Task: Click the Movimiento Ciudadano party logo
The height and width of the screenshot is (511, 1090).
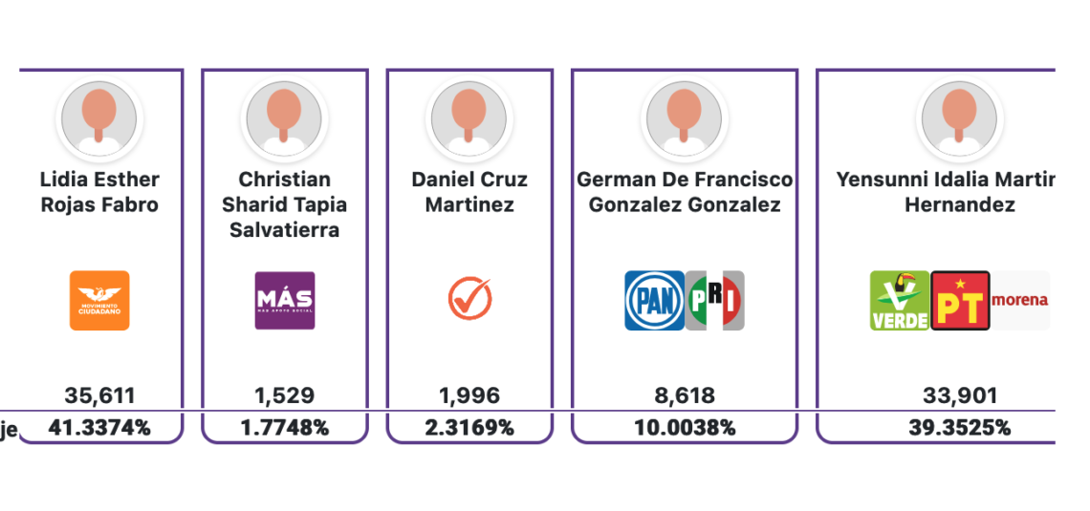Action: click(x=99, y=301)
